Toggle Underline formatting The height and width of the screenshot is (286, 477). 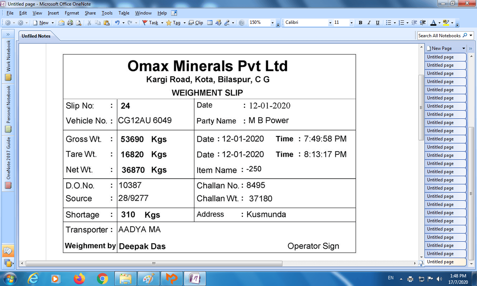pyautogui.click(x=378, y=23)
